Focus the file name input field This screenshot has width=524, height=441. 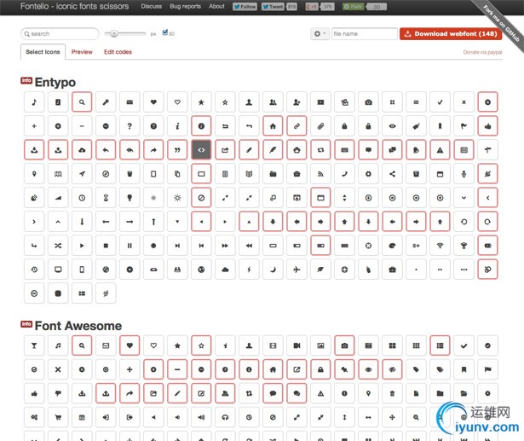coord(365,34)
